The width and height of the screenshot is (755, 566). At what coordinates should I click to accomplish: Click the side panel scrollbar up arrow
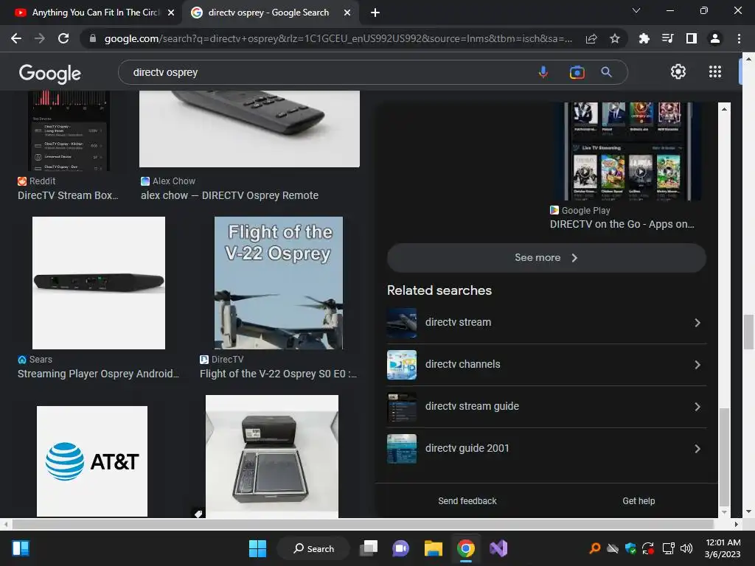pos(724,109)
